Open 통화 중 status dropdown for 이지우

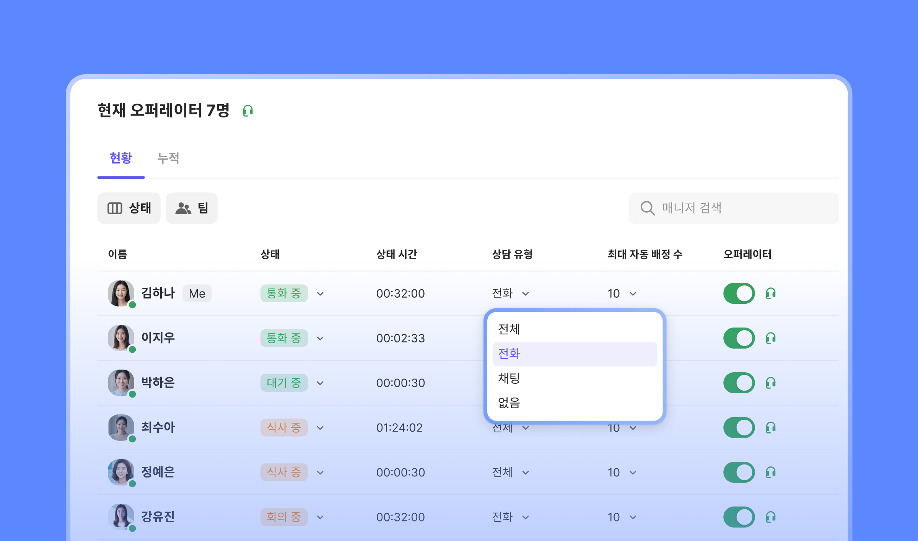click(x=320, y=338)
